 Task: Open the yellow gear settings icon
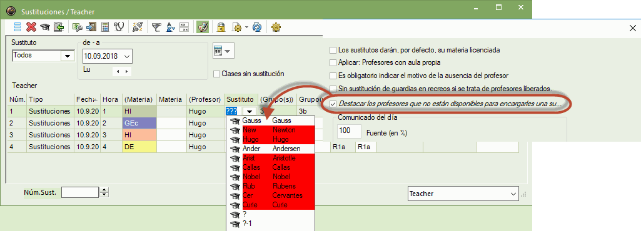click(x=276, y=27)
